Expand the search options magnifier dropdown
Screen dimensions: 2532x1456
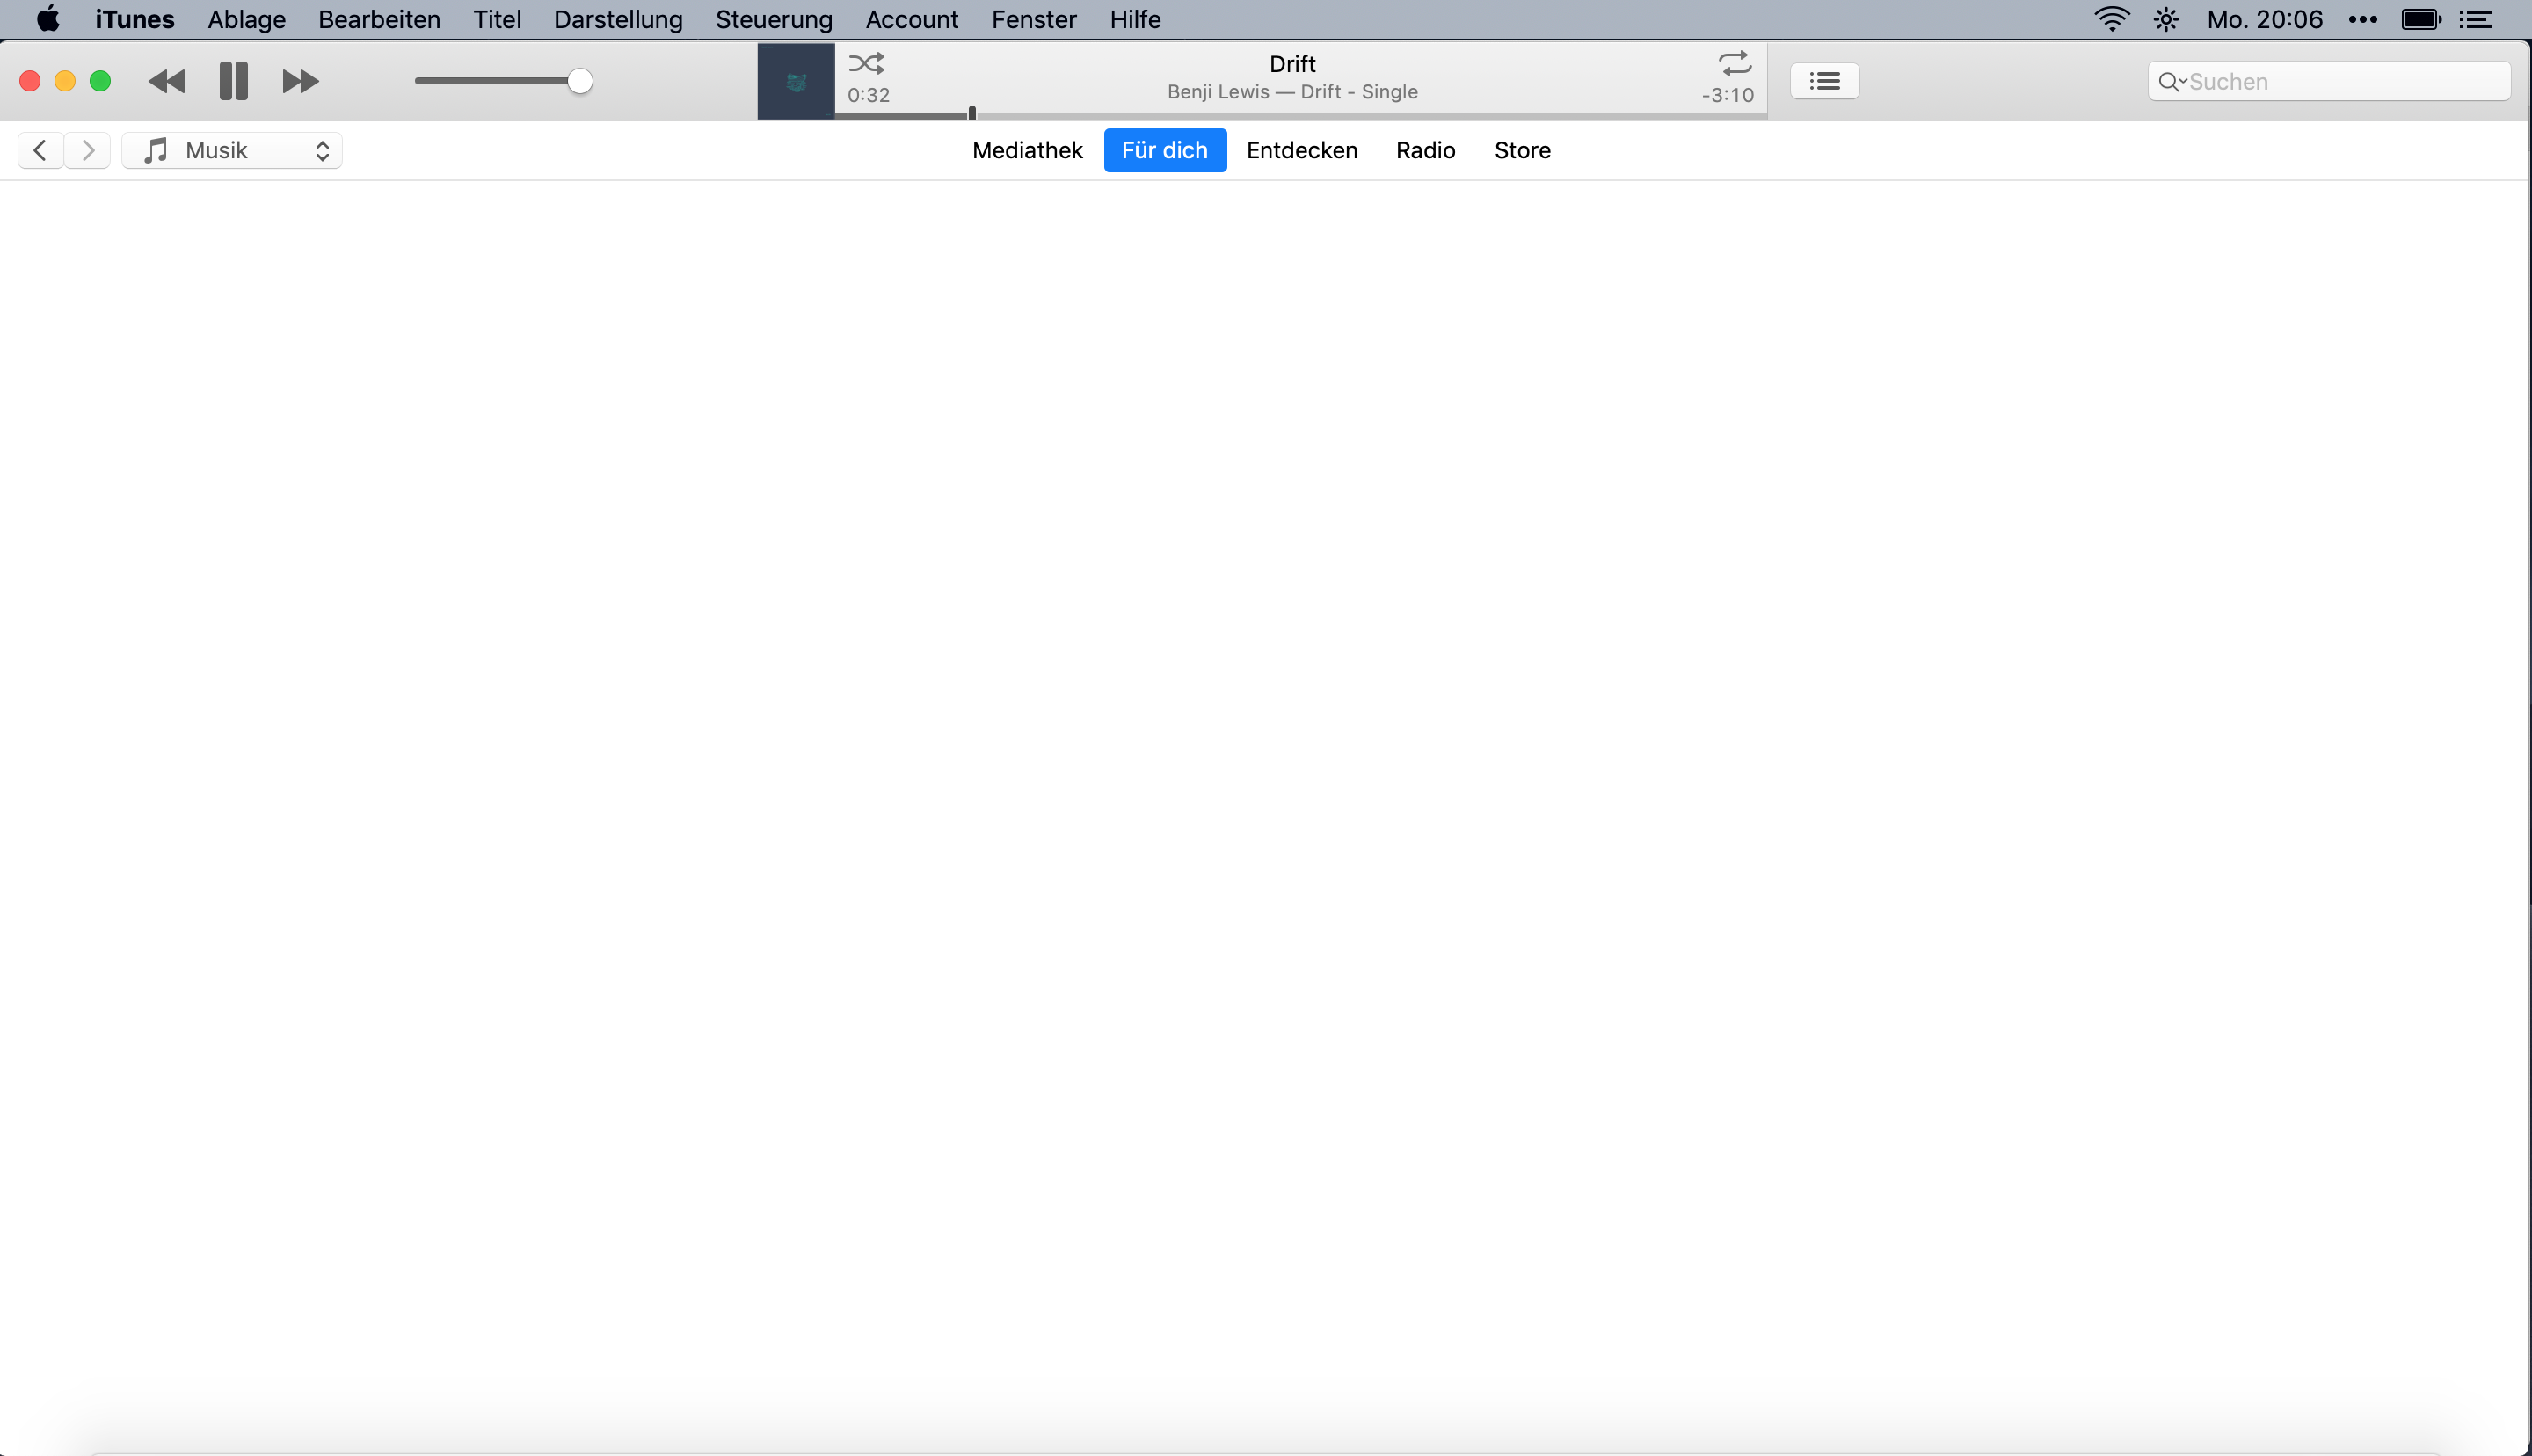pos(2172,82)
